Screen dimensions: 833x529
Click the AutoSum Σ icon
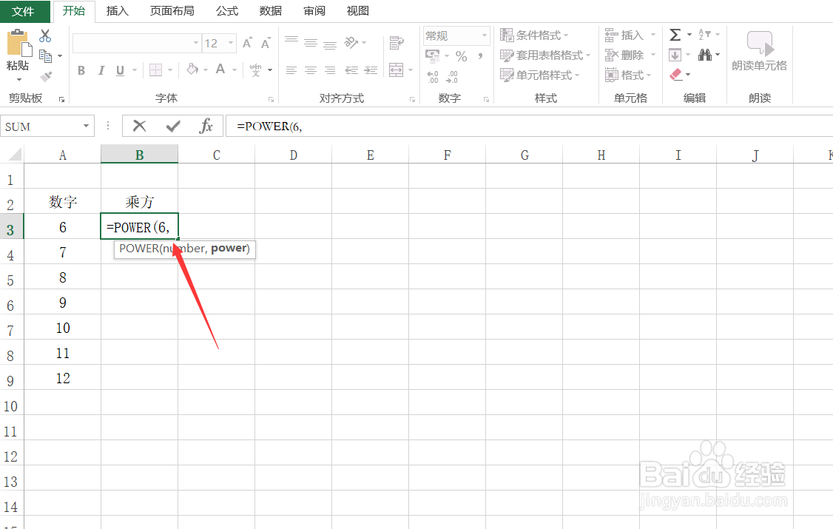675,33
